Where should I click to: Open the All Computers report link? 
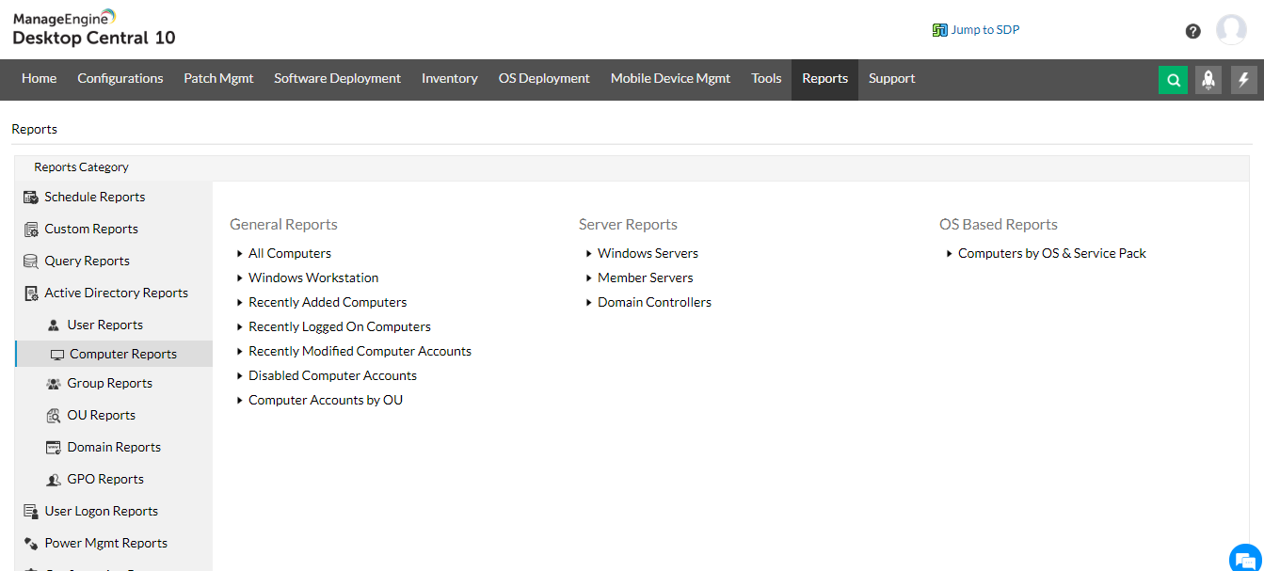point(290,254)
